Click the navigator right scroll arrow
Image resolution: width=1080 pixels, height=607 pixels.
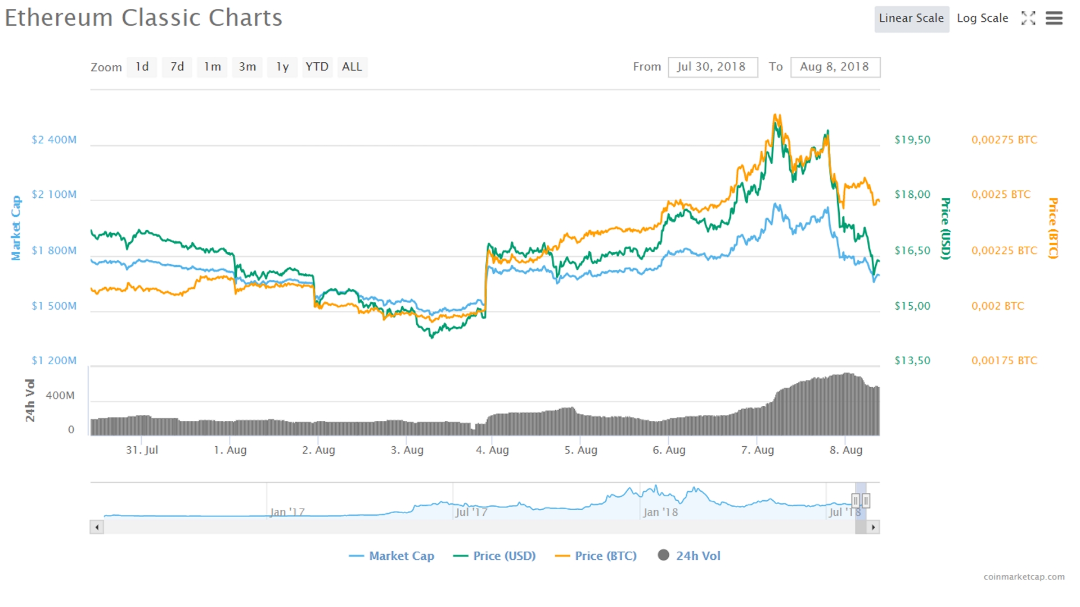873,527
